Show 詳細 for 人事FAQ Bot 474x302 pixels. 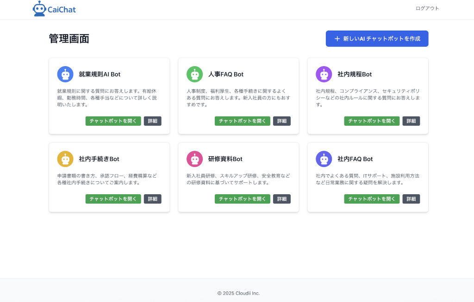pyautogui.click(x=281, y=121)
